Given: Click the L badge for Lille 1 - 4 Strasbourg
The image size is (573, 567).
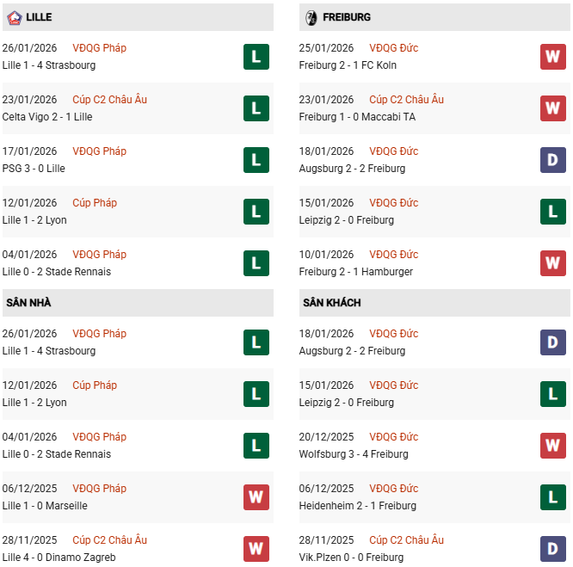Looking at the screenshot, I should pyautogui.click(x=256, y=57).
